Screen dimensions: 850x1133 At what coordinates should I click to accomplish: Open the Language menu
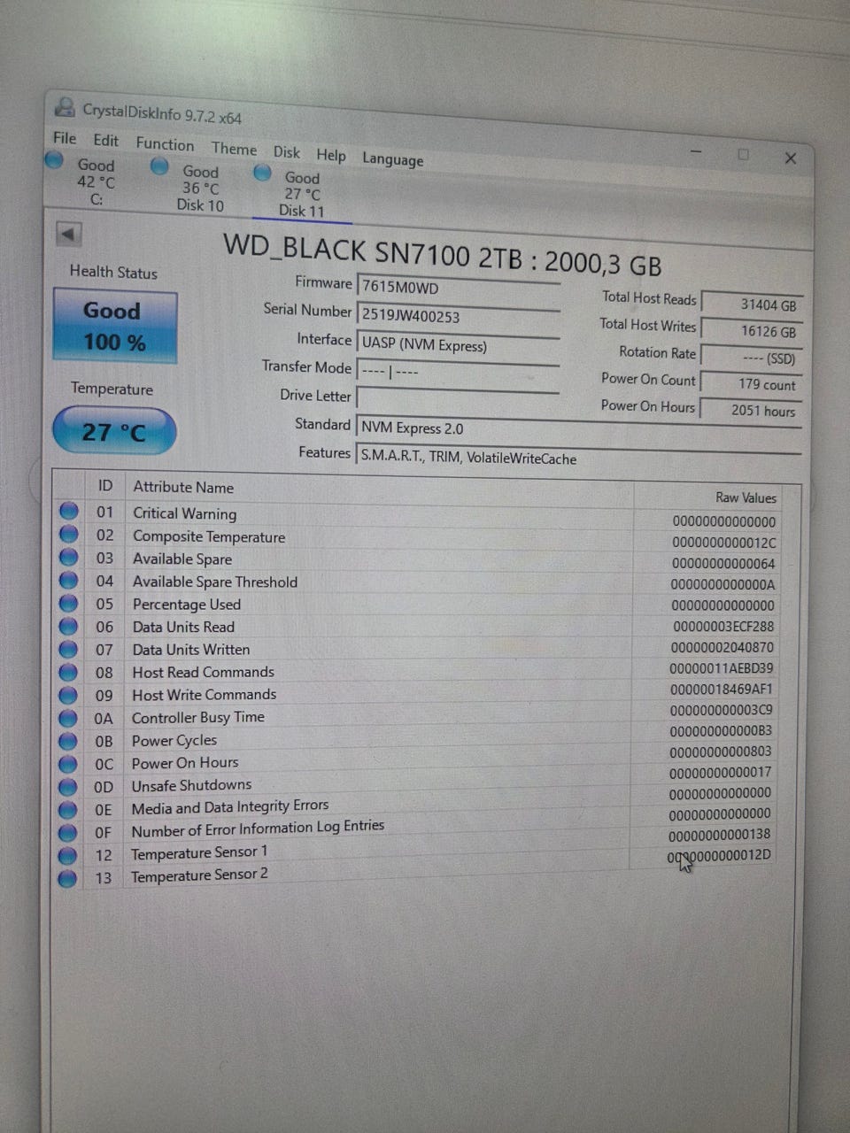392,159
